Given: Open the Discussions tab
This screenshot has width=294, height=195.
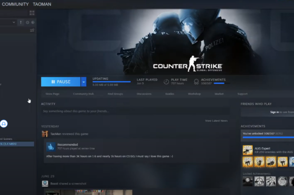Looking at the screenshot, I should click(144, 94).
